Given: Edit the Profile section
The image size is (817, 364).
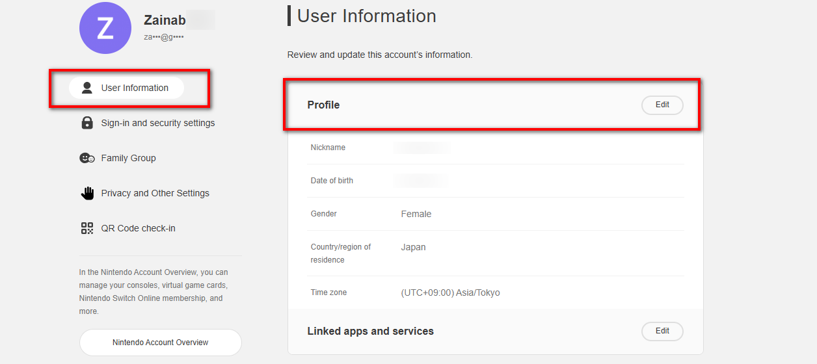Looking at the screenshot, I should pyautogui.click(x=662, y=105).
